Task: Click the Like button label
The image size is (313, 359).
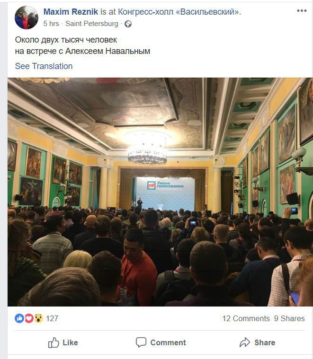Action: 70,342
